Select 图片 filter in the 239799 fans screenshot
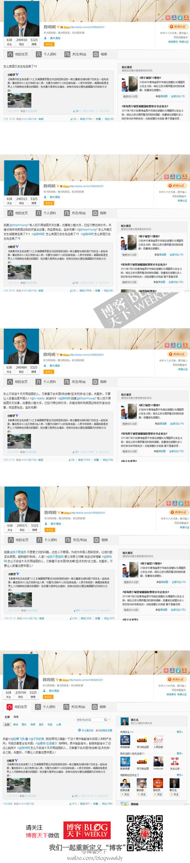The width and height of the screenshot is (190, 863). click(x=24, y=725)
